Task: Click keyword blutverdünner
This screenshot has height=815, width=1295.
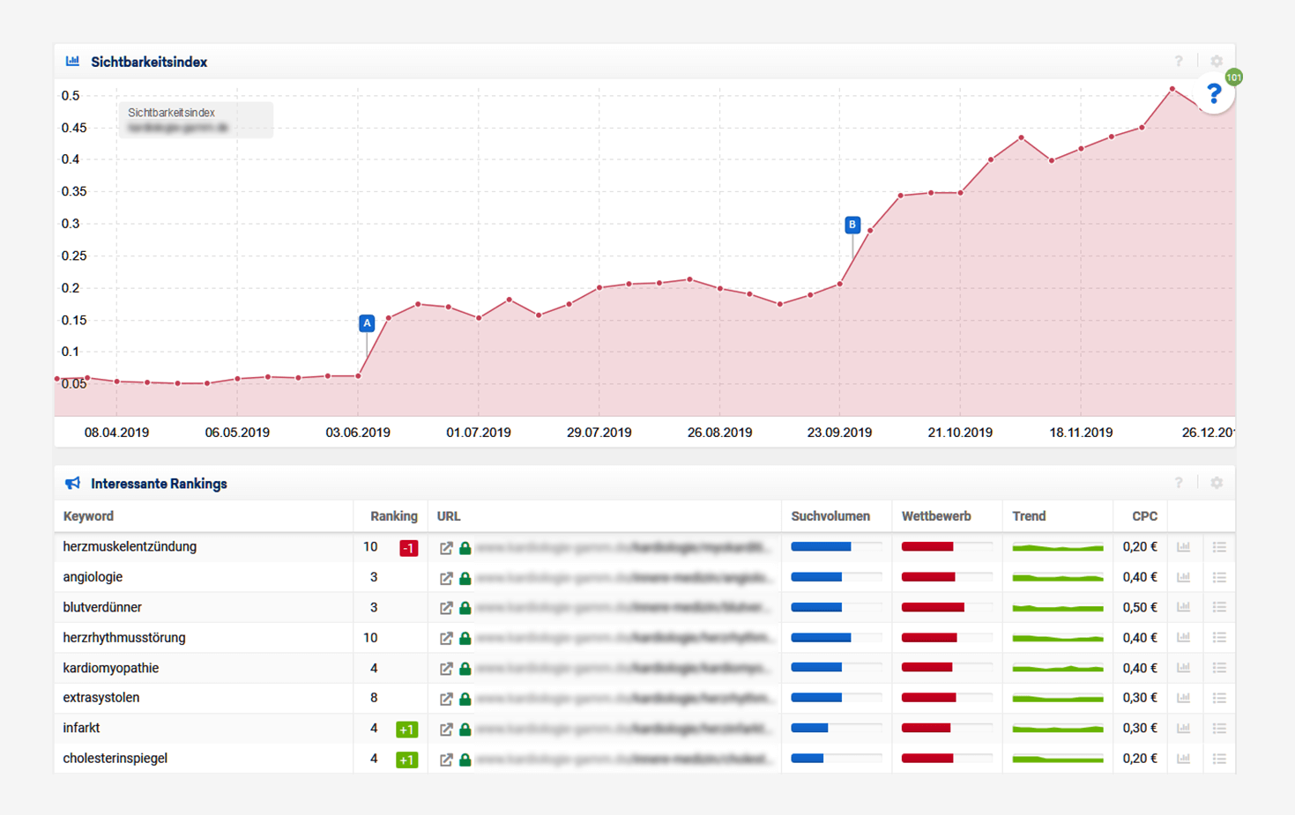Action: [x=102, y=607]
